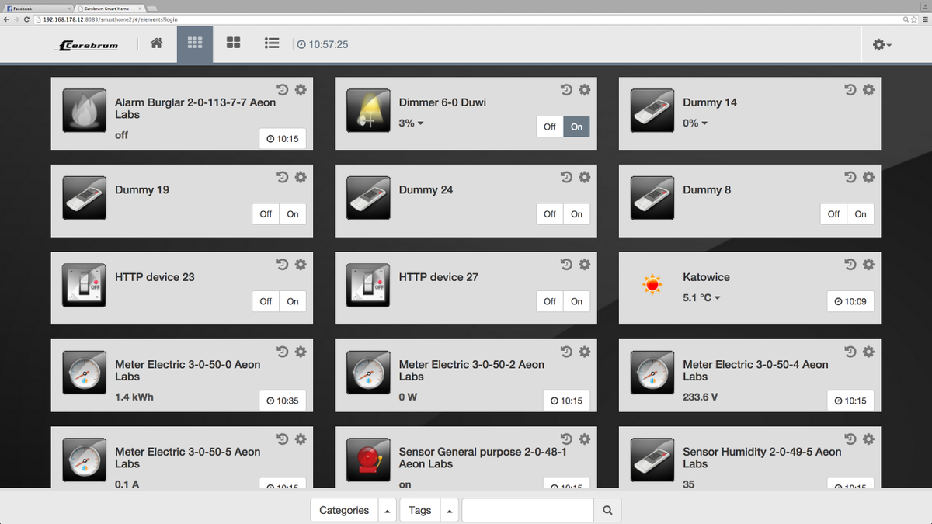Open settings gear for Dummy 24

pos(585,177)
